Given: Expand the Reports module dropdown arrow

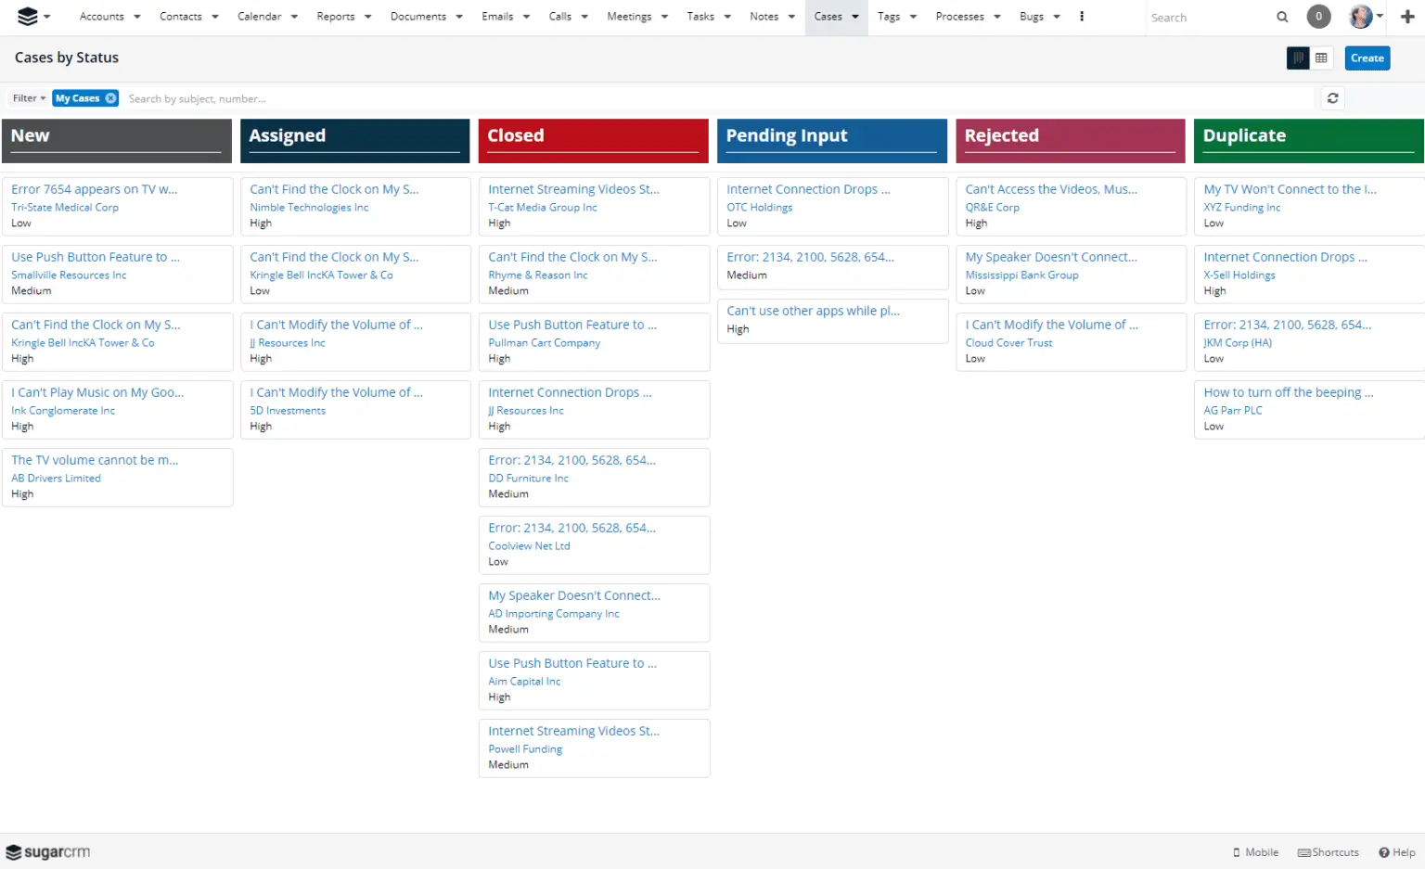Looking at the screenshot, I should click(x=367, y=17).
